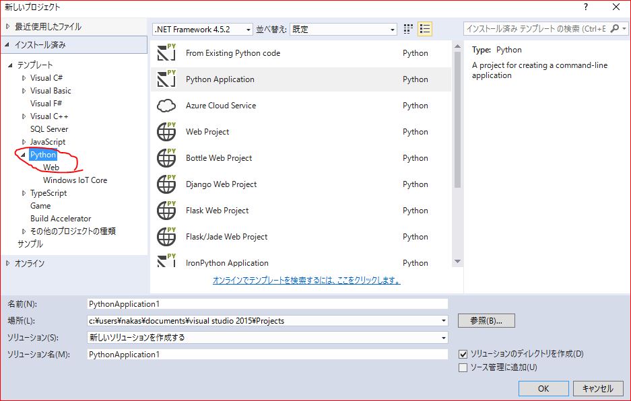Select the IronPython Application template name
The height and width of the screenshot is (401, 631).
pyautogui.click(x=227, y=263)
